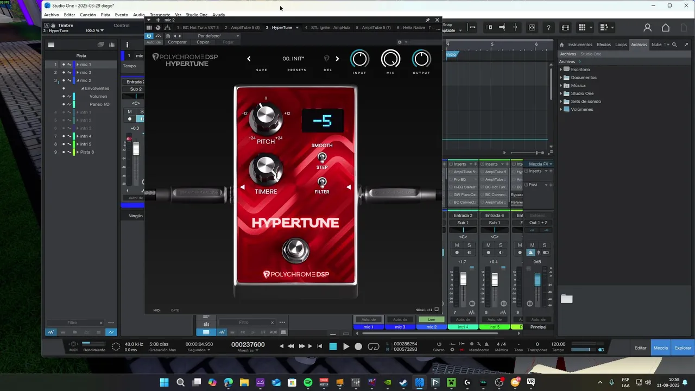Click previous preset arrow in HyperTune
Viewport: 695px width, 391px height.
click(249, 59)
